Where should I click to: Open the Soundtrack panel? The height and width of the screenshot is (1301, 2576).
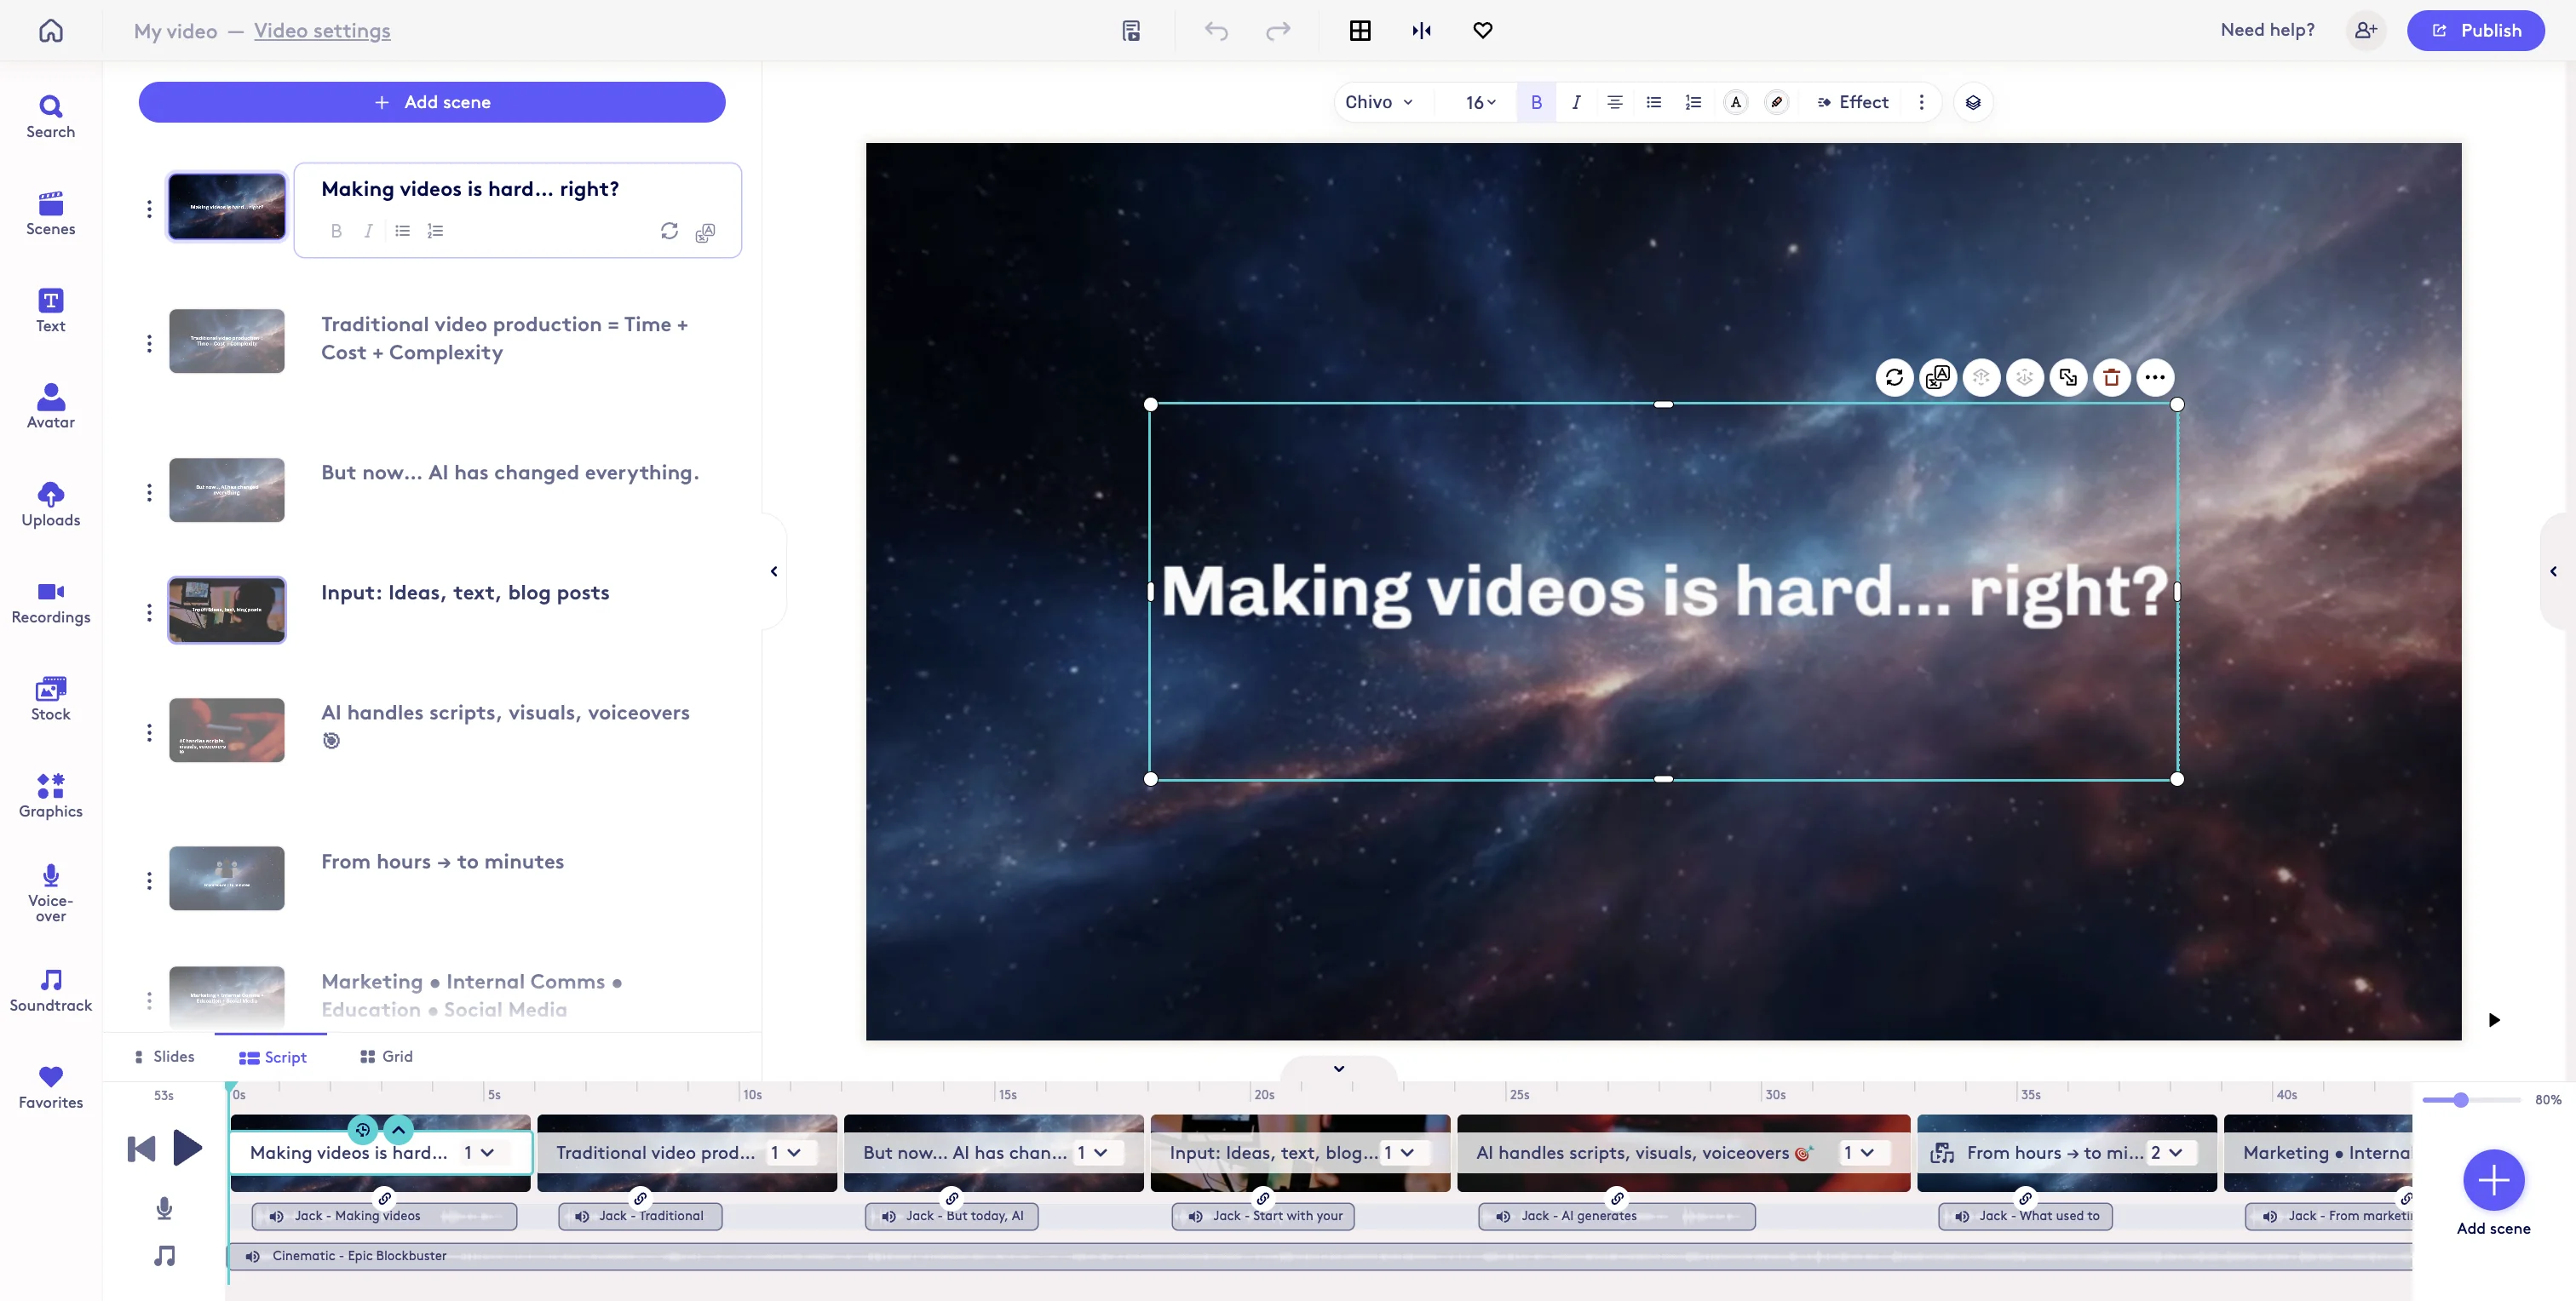click(50, 989)
